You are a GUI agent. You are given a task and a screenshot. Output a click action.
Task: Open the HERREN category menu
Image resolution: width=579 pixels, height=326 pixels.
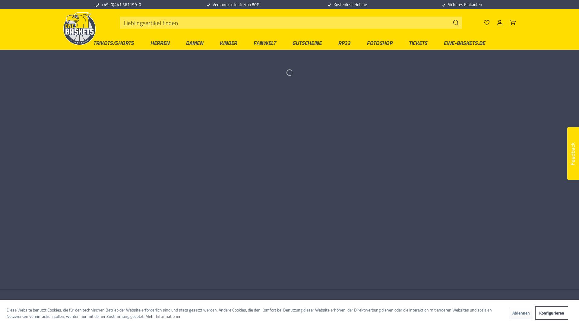[x=160, y=43]
